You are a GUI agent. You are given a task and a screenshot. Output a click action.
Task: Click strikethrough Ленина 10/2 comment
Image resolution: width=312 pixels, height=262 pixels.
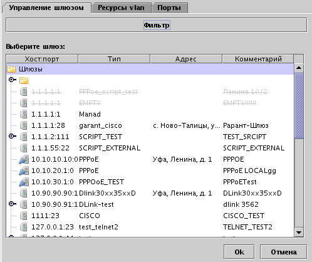point(246,92)
